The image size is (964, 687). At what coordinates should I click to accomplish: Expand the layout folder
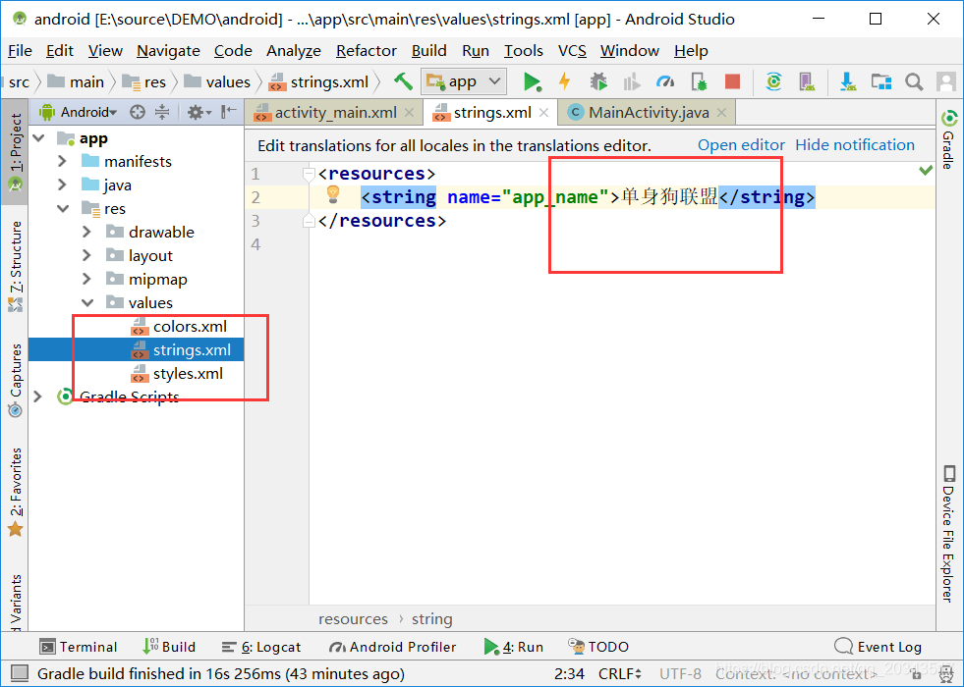click(86, 255)
